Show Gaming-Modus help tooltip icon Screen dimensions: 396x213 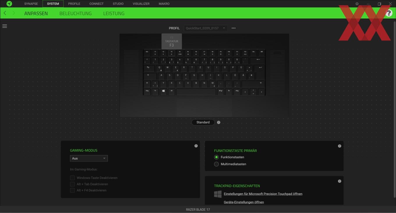point(196,146)
